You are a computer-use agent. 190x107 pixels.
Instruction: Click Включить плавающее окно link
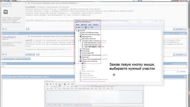tap(34, 77)
